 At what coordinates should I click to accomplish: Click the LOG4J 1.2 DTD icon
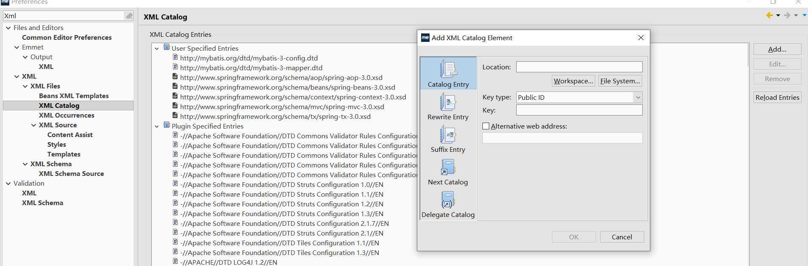[175, 261]
